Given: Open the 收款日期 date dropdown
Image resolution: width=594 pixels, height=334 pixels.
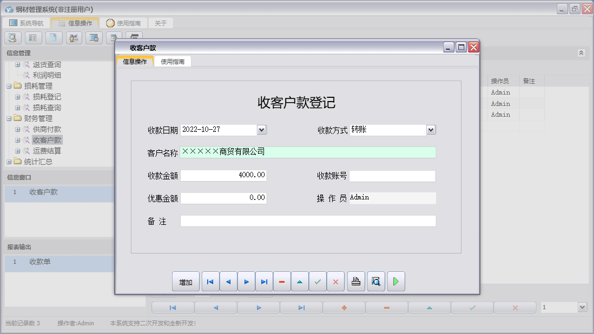Looking at the screenshot, I should point(262,129).
